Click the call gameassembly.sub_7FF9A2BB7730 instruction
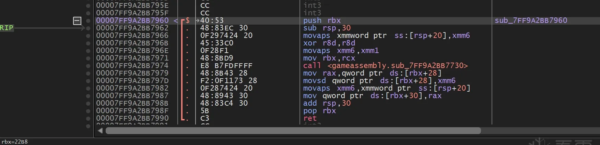This screenshot has width=600, height=145. (x=386, y=66)
